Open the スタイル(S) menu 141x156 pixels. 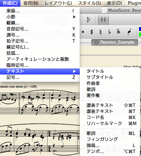point(90,3)
